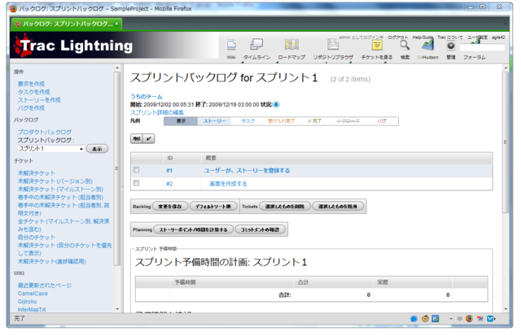Click the コミットメントの確認 button

point(260,229)
